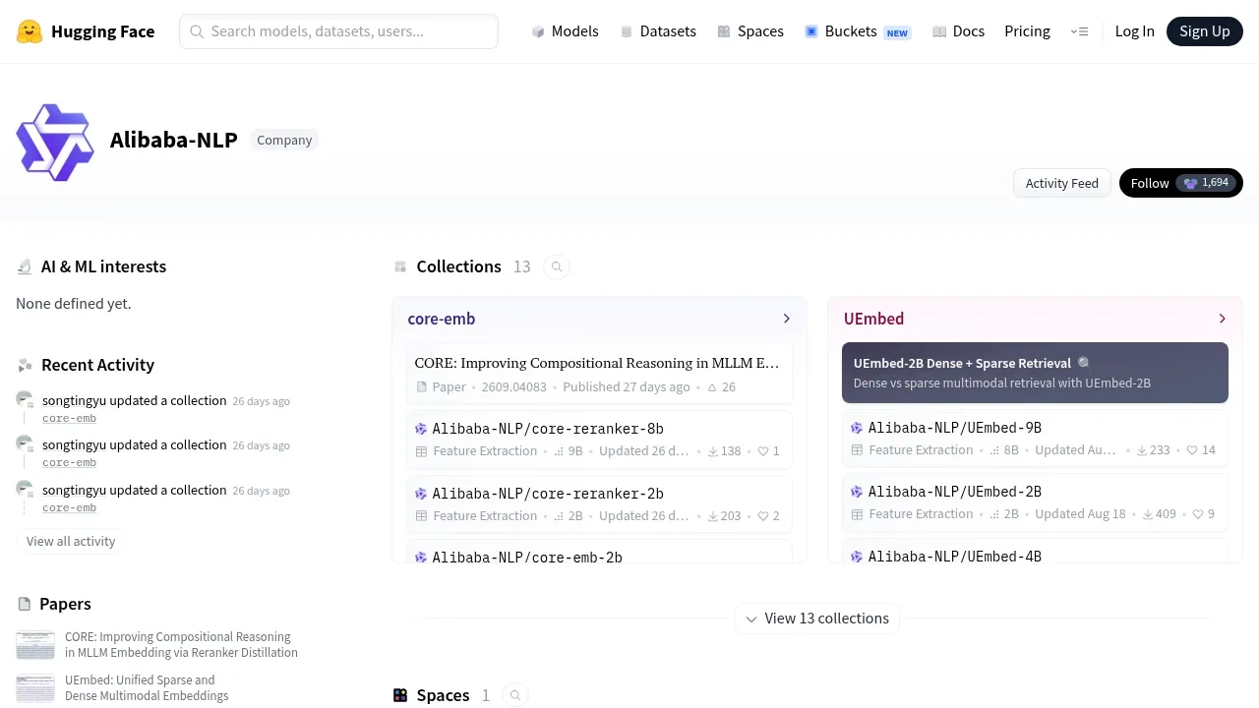Click download icon on core-reranker-8b row
The width and height of the screenshot is (1259, 708).
713,451
